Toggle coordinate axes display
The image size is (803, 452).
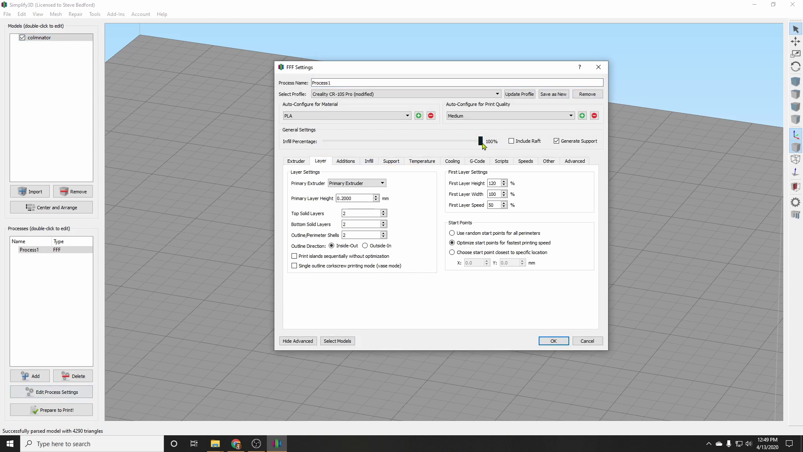click(x=795, y=135)
